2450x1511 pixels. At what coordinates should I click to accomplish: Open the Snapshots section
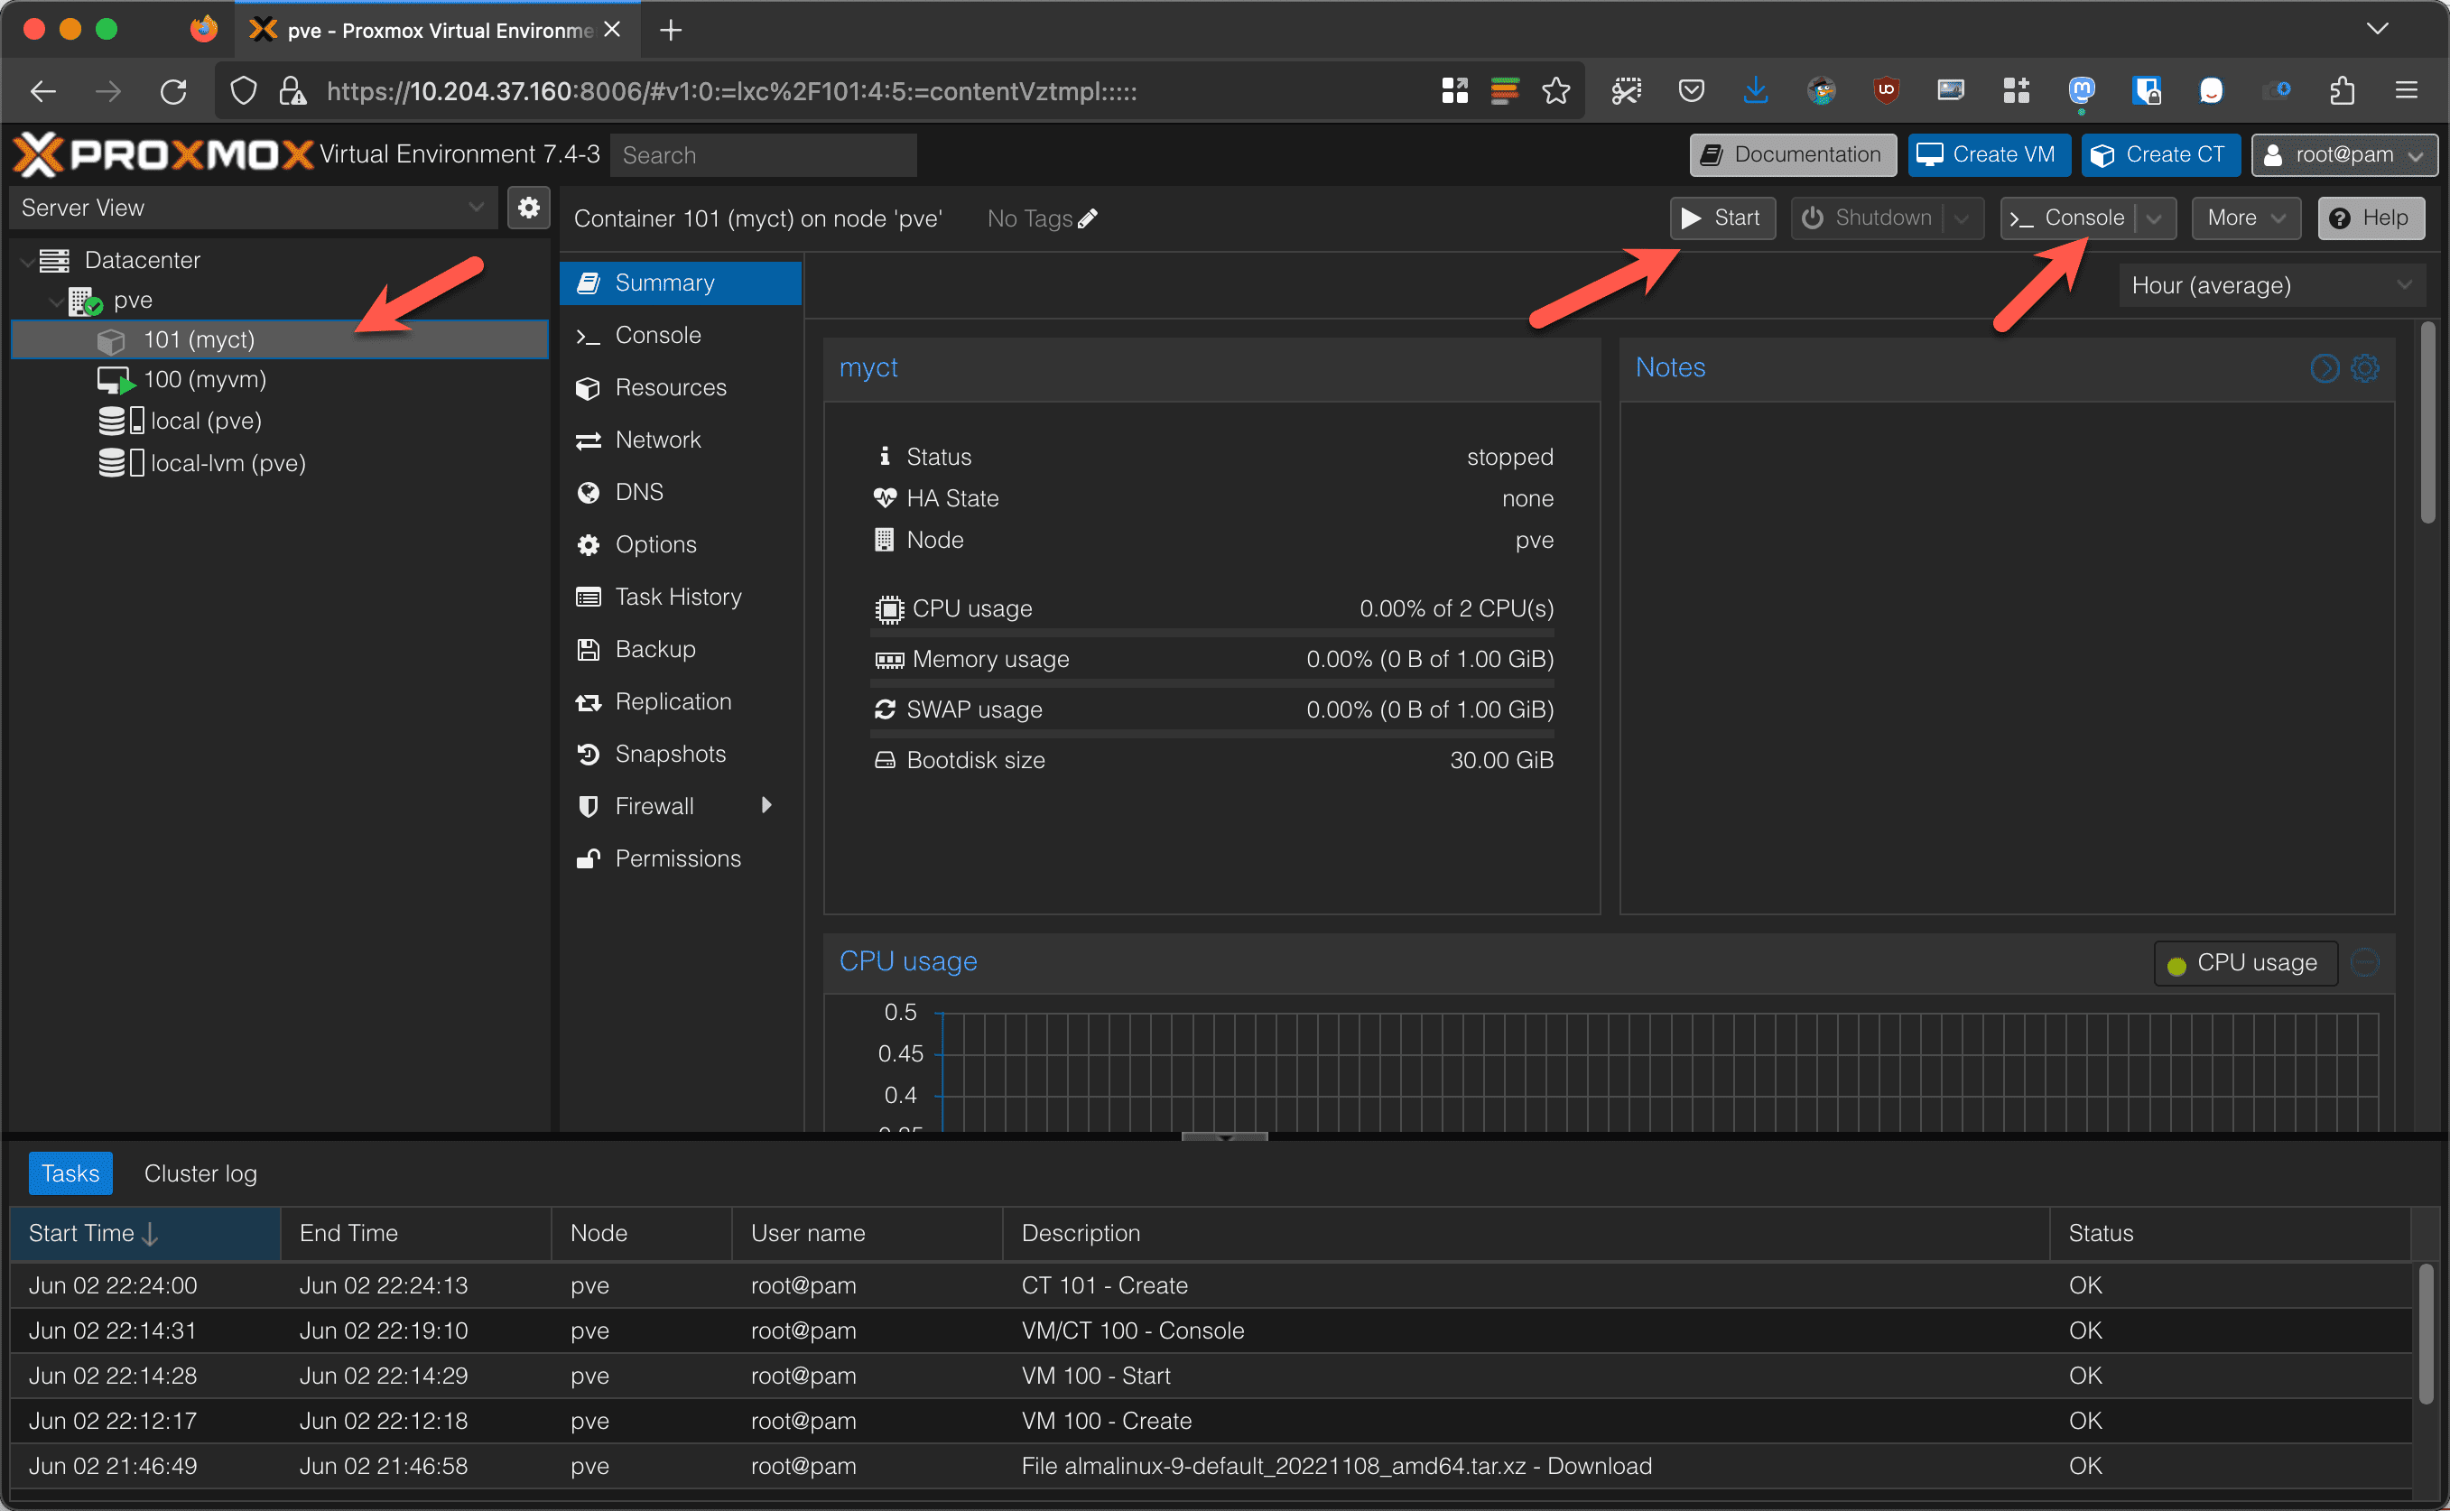point(680,754)
